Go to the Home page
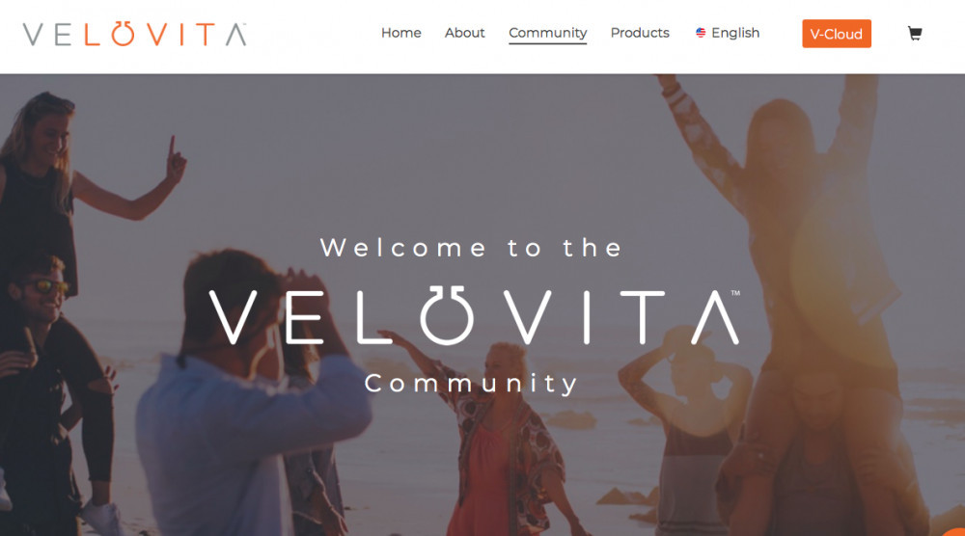Viewport: 965px width, 536px height. pyautogui.click(x=400, y=33)
